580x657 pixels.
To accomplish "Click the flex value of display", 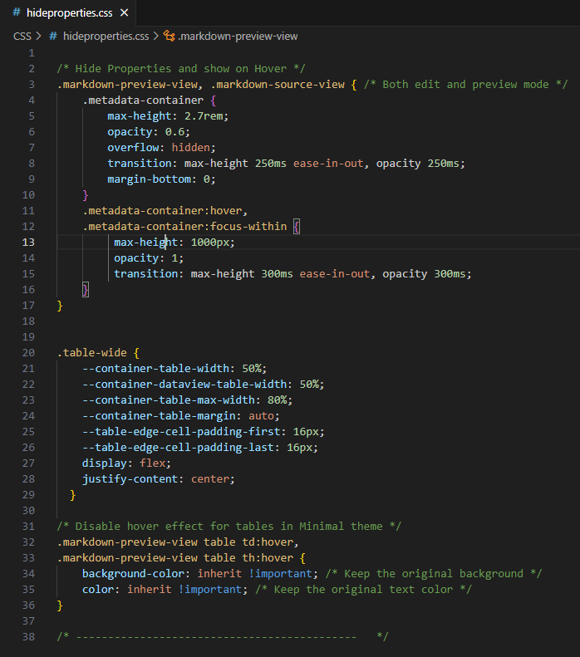I will point(153,463).
